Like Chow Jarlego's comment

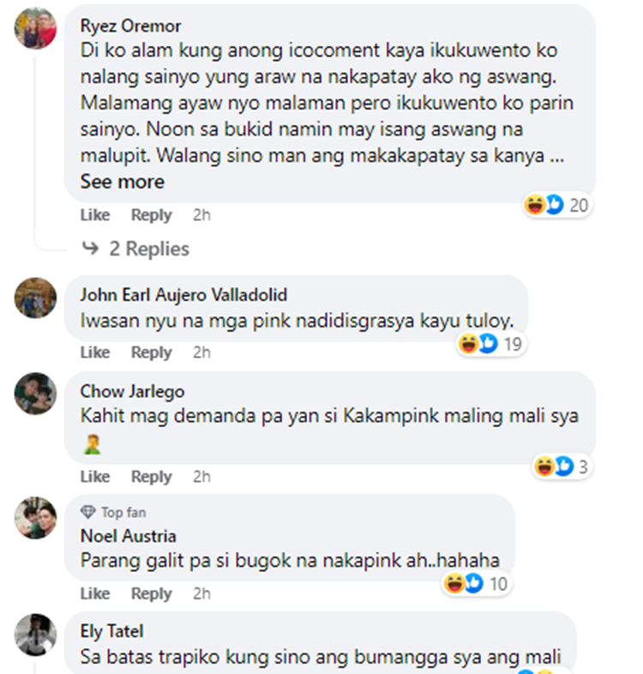pyautogui.click(x=95, y=477)
